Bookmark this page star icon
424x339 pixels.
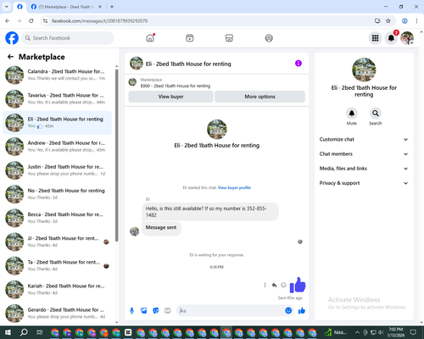point(388,21)
